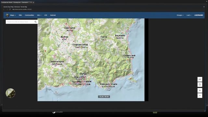The width and height of the screenshot is (208, 117).
Task: Focus the city or place search field
Action: click(20, 22)
